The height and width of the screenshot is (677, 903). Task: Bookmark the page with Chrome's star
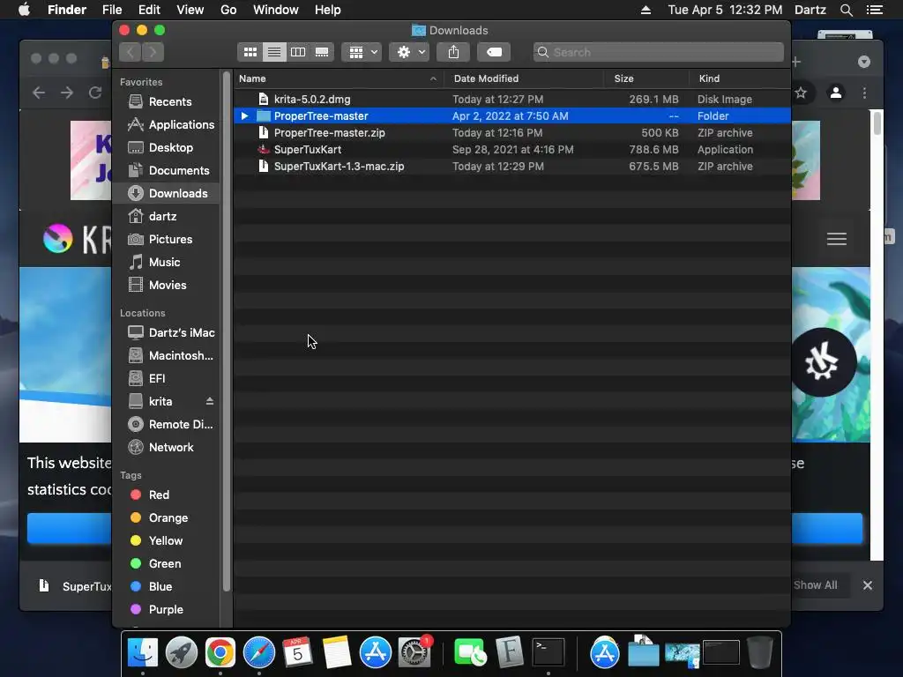pyautogui.click(x=801, y=93)
